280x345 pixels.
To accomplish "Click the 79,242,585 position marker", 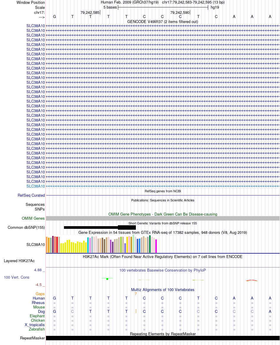I will tap(90, 13).
